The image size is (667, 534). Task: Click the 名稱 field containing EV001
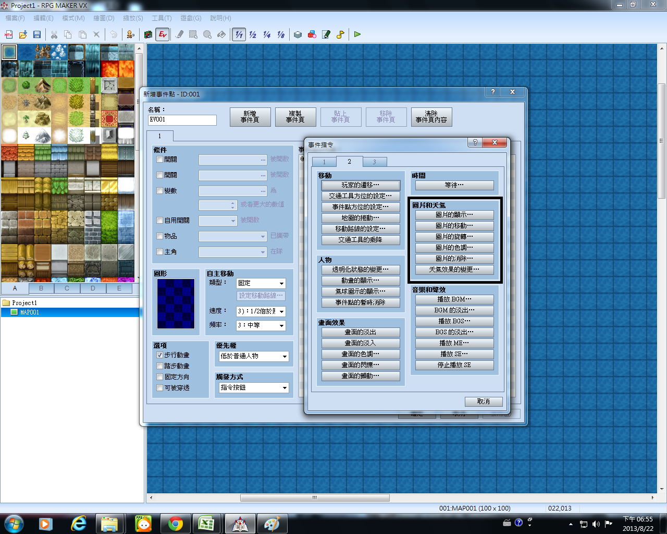182,120
